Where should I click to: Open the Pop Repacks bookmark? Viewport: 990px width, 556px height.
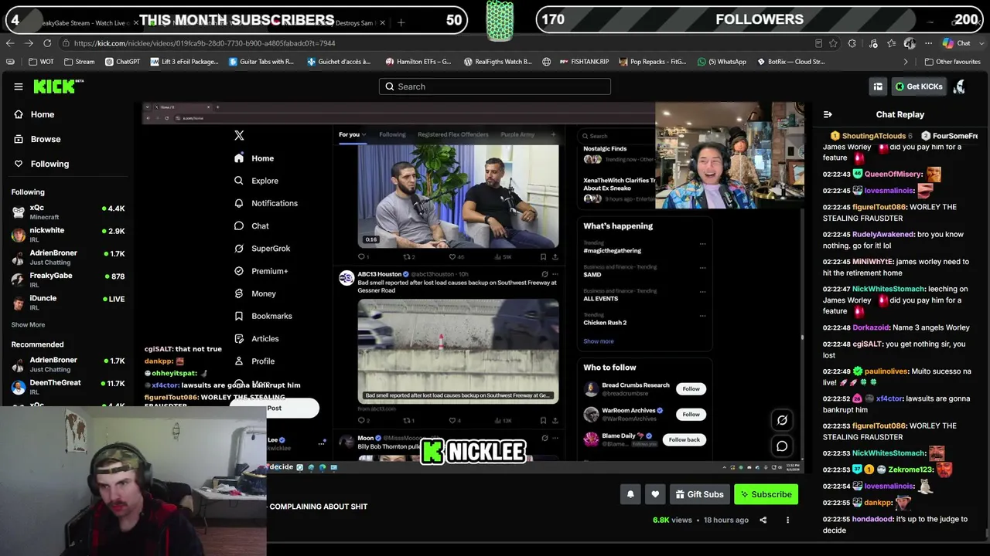pos(653,62)
